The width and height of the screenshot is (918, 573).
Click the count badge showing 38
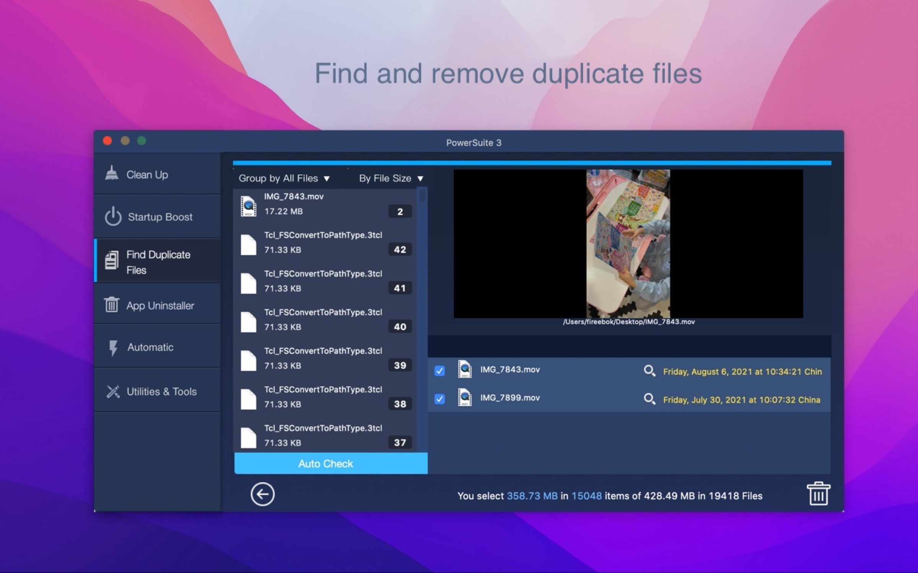point(400,404)
